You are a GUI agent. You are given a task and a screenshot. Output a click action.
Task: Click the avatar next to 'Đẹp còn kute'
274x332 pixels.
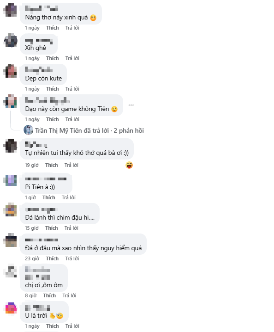pyautogui.click(x=10, y=71)
